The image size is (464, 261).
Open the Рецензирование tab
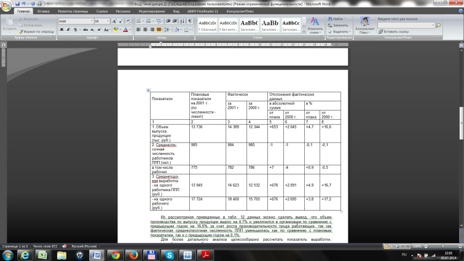(x=152, y=11)
